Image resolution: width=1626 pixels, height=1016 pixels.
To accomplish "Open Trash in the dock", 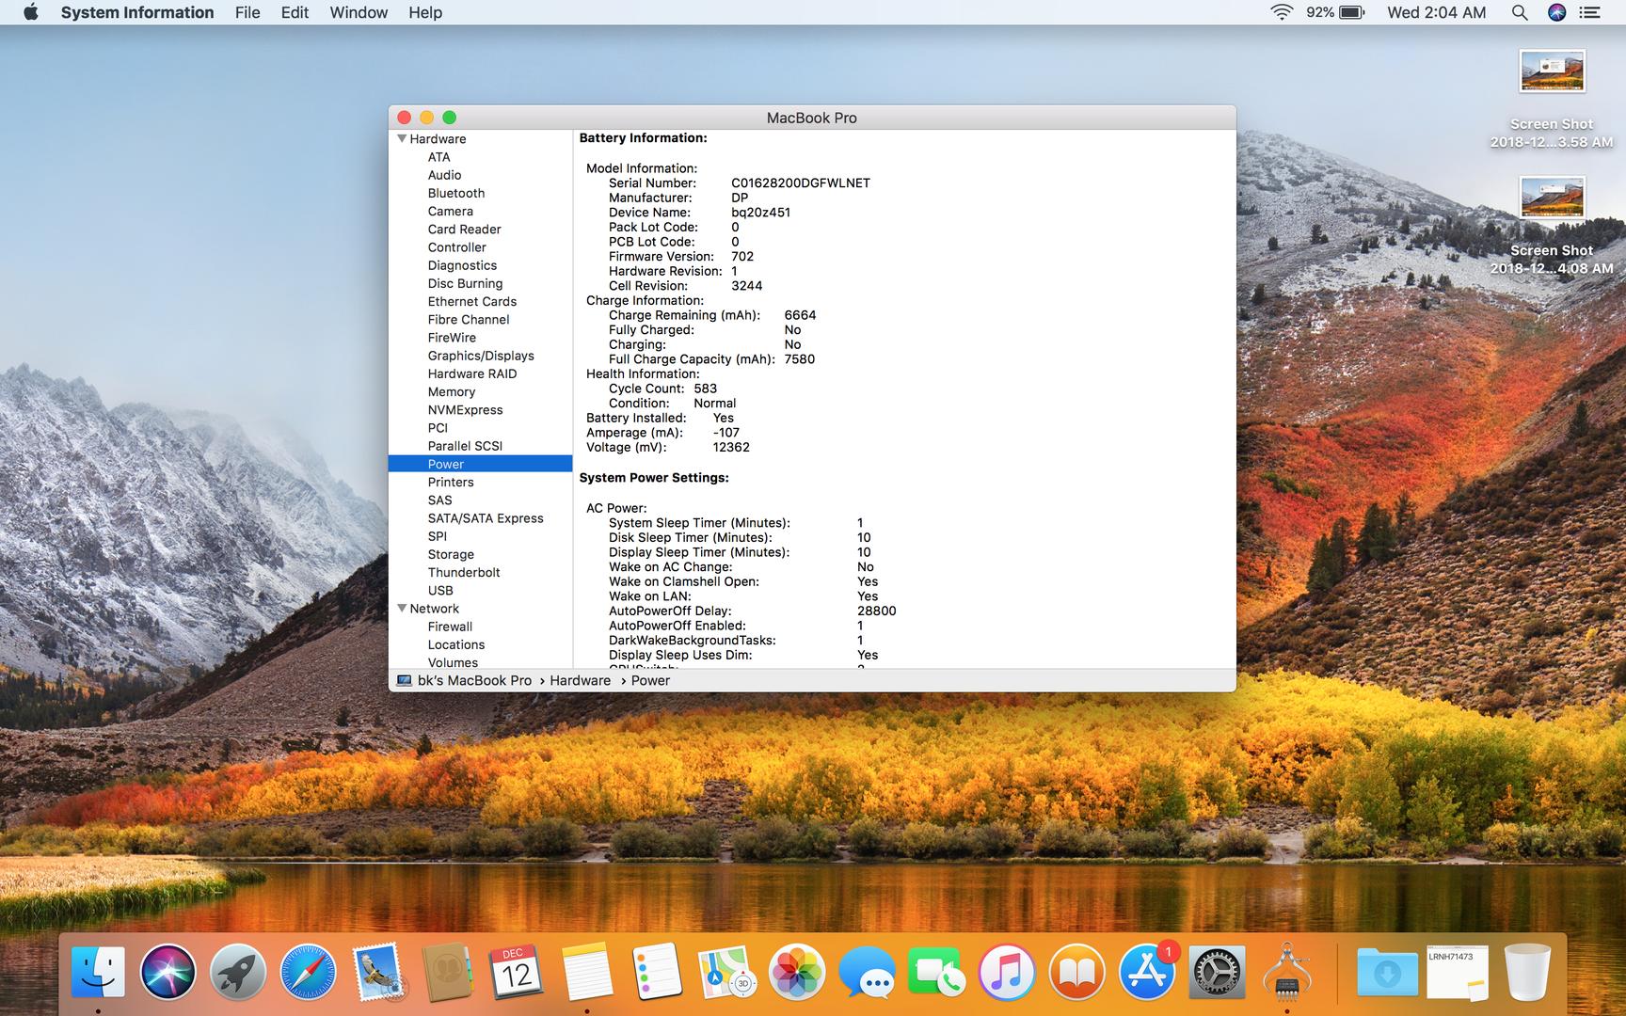I will tap(1528, 972).
